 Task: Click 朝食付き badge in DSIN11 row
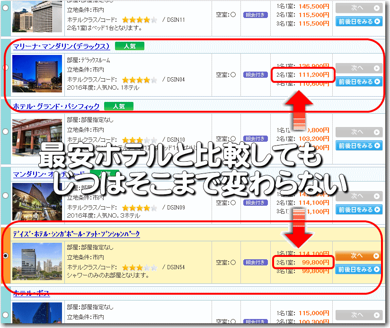255,15
